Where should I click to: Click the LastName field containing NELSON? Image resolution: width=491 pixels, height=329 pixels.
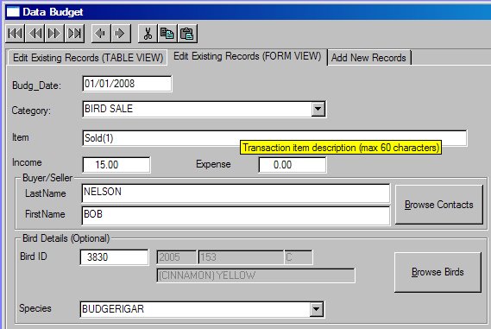point(236,193)
